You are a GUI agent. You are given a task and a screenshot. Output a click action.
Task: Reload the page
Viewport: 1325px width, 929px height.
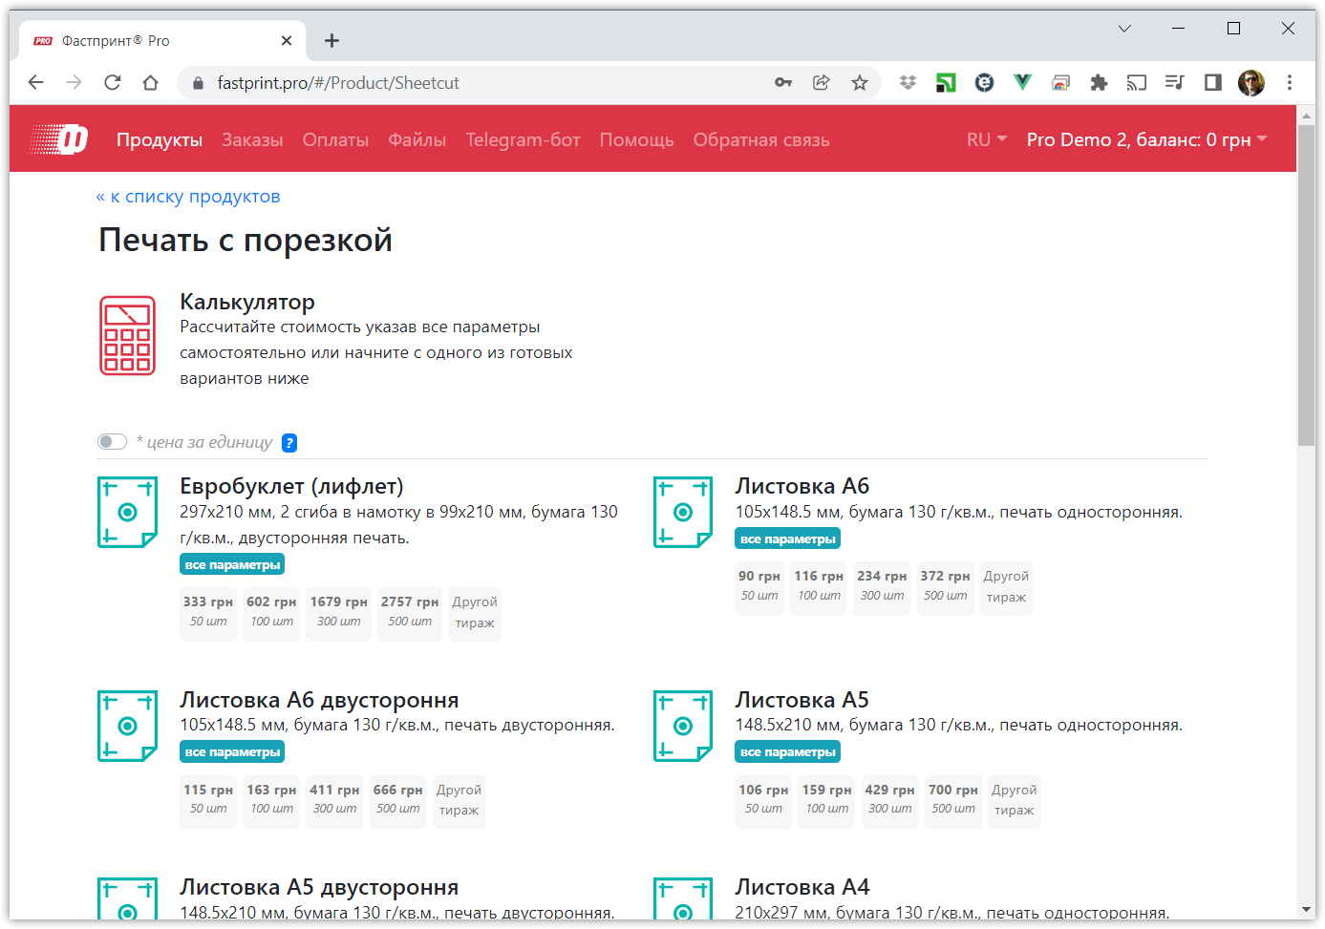[113, 83]
